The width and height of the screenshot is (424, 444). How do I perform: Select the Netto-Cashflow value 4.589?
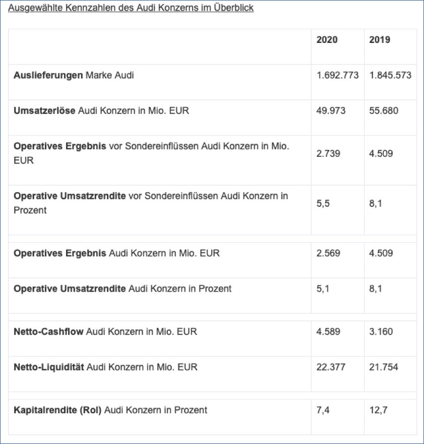[328, 331]
